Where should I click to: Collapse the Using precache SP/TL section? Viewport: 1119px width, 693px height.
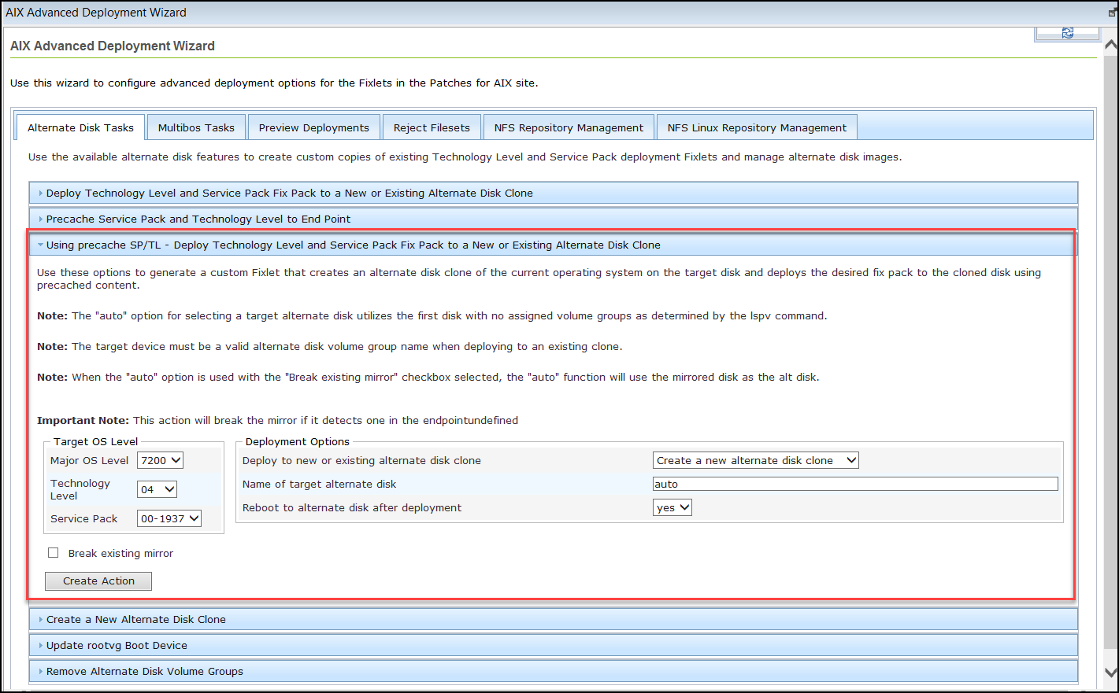pos(554,245)
